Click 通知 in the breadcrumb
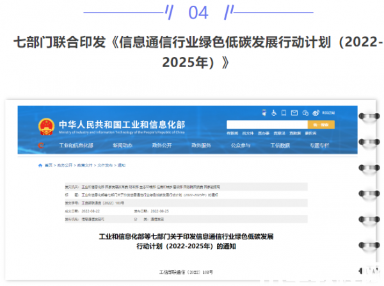Viewport: 384px width, 286px height. [122, 165]
